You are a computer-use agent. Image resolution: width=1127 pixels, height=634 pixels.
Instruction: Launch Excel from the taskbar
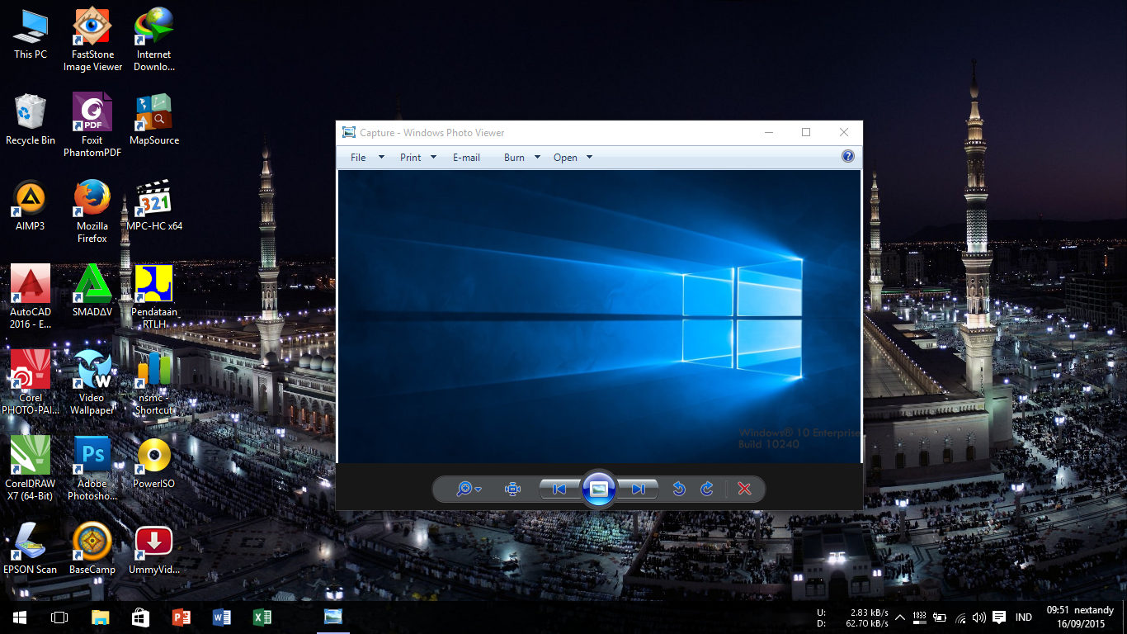(262, 617)
